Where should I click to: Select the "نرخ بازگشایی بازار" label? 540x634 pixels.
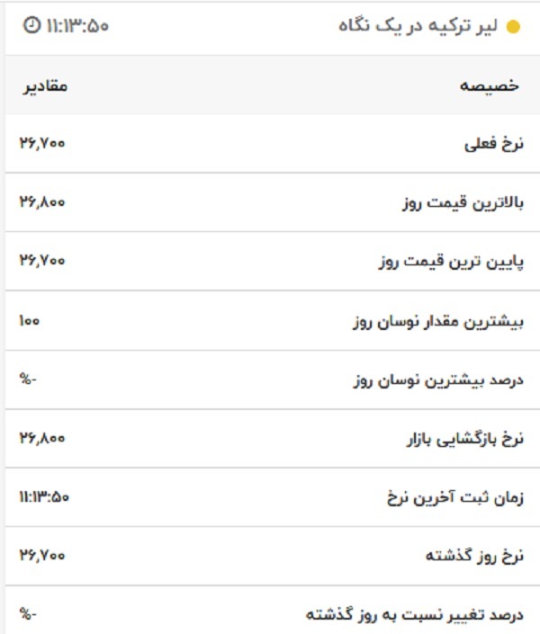click(465, 439)
